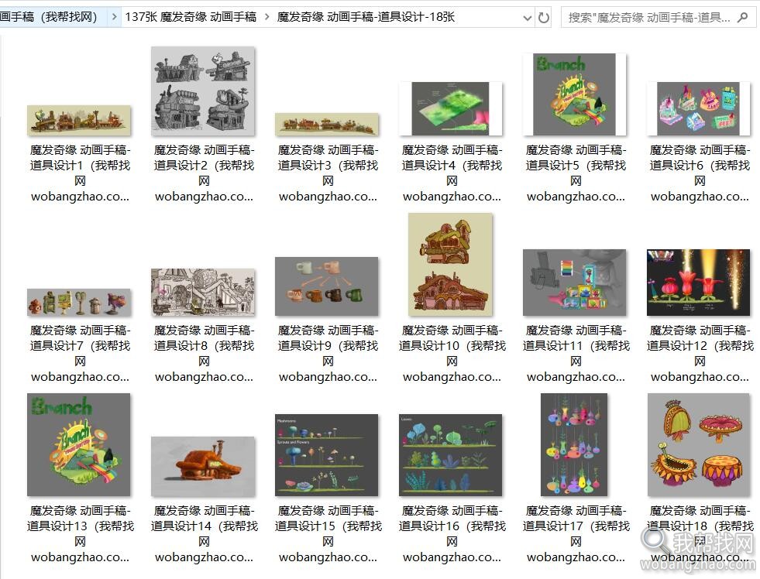
Task: Select file name text 道具设计17（我帮找
Action: (x=576, y=526)
